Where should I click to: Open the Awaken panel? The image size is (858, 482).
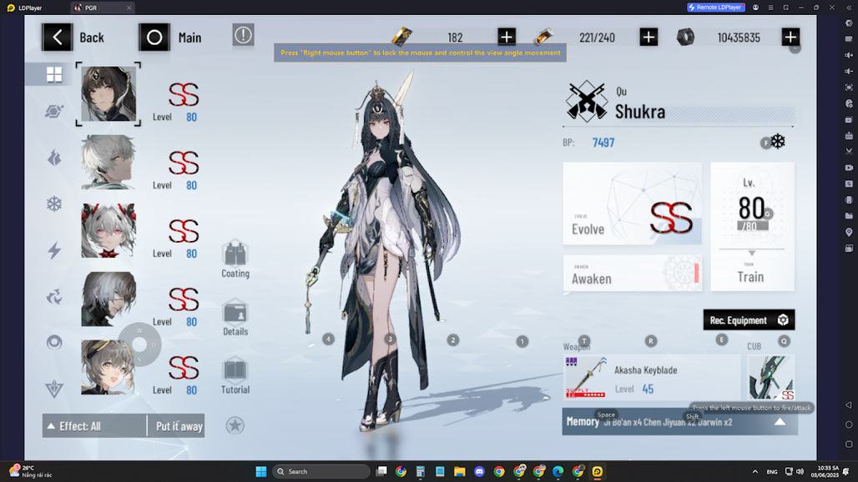pos(632,273)
